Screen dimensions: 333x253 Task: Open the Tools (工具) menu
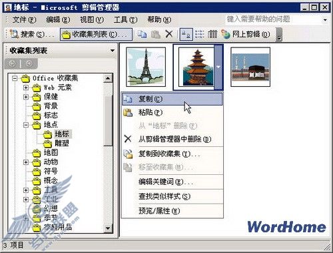(x=125, y=19)
